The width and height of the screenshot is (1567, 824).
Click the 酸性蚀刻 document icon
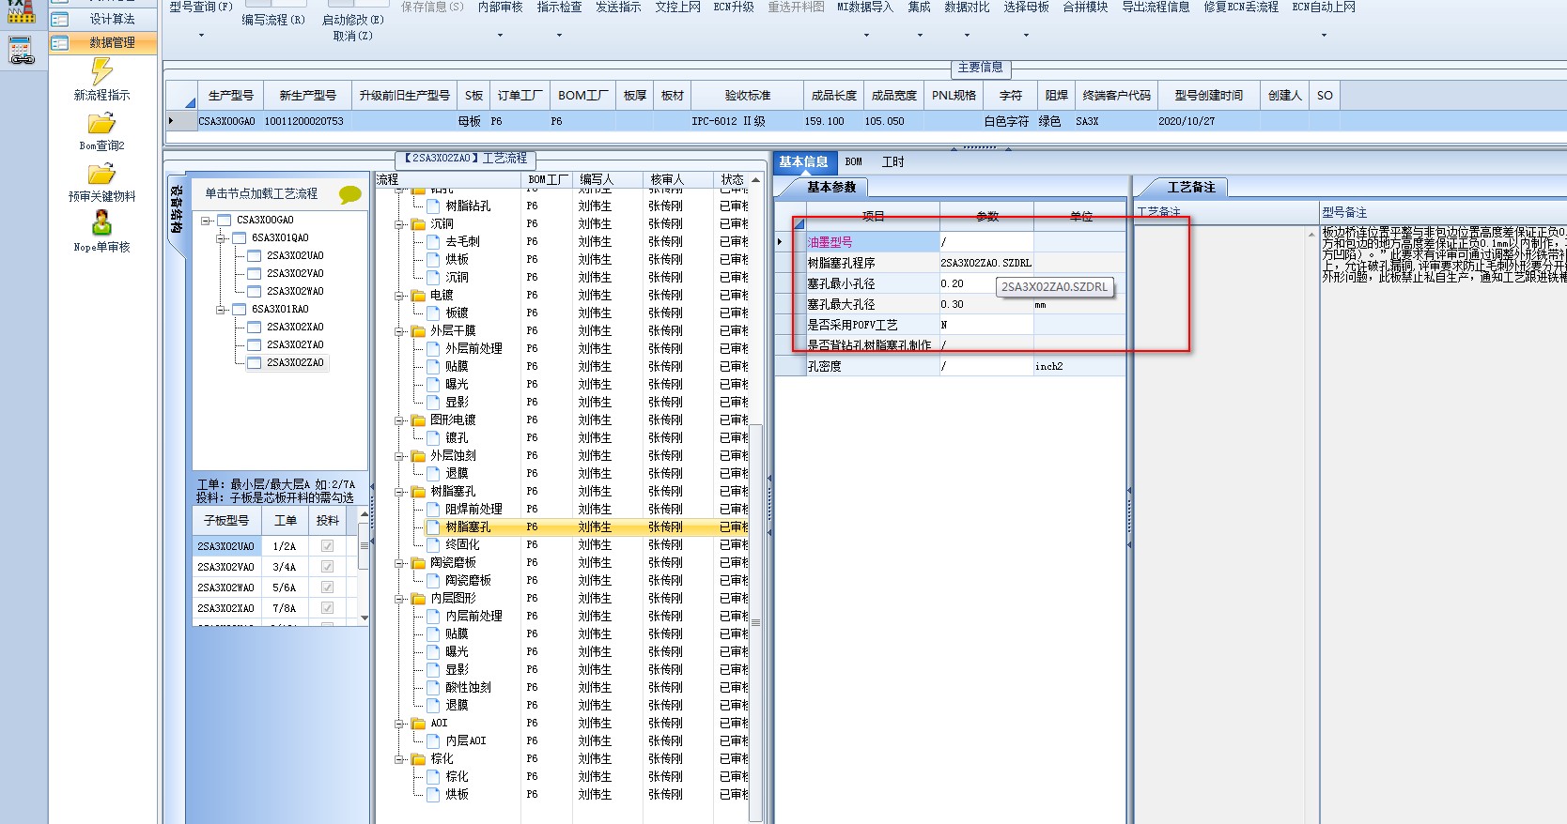tap(433, 688)
